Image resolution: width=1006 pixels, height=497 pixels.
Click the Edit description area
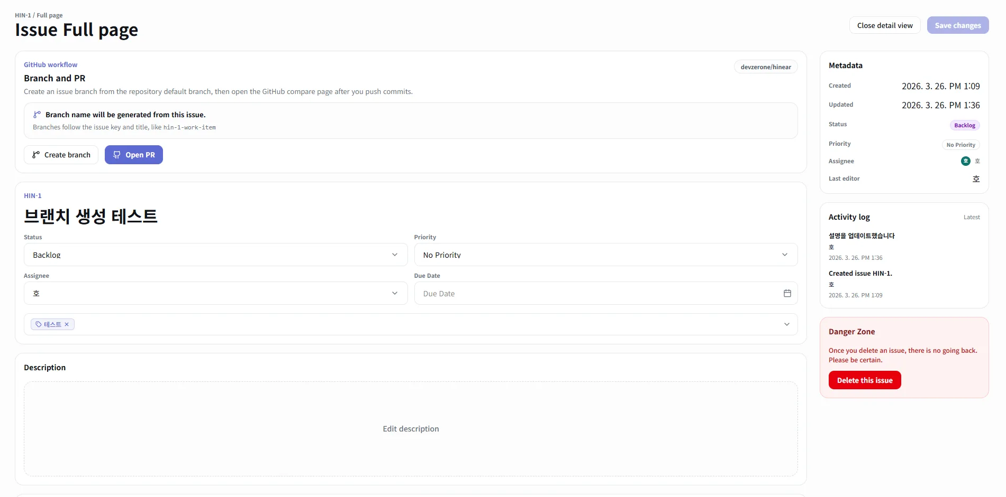(411, 429)
